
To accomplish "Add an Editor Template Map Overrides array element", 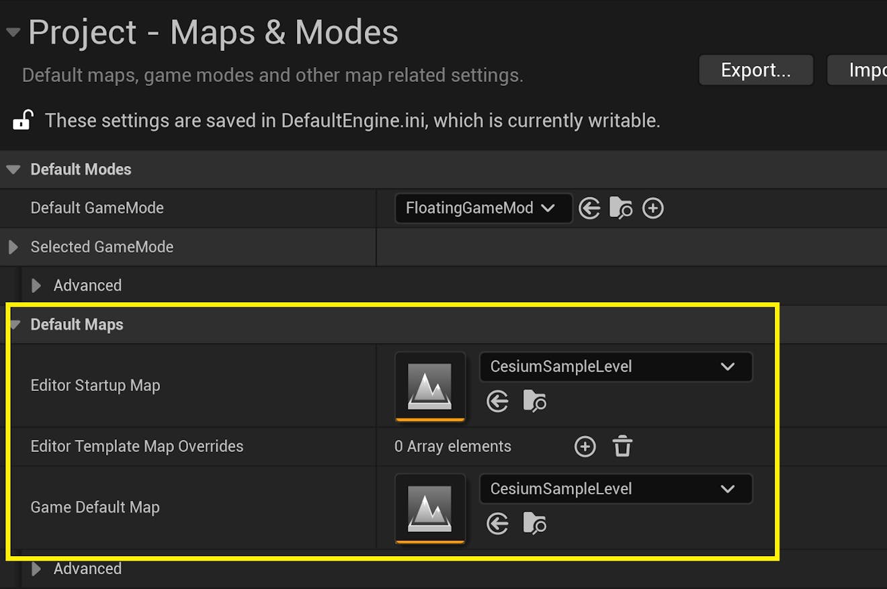I will [585, 446].
